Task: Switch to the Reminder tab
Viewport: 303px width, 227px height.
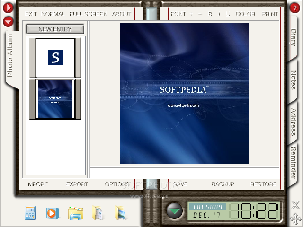Action: coord(294,162)
